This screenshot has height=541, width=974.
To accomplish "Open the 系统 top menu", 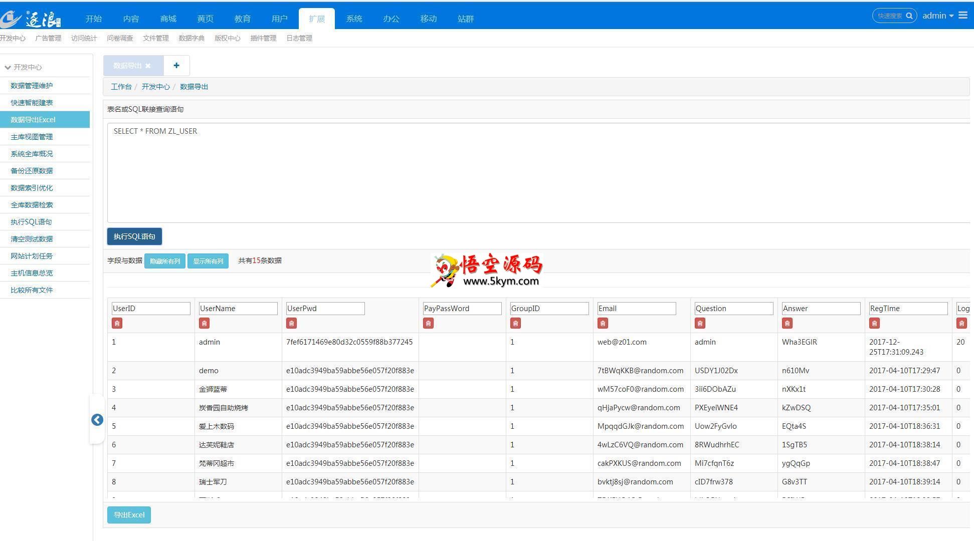I will pos(354,19).
